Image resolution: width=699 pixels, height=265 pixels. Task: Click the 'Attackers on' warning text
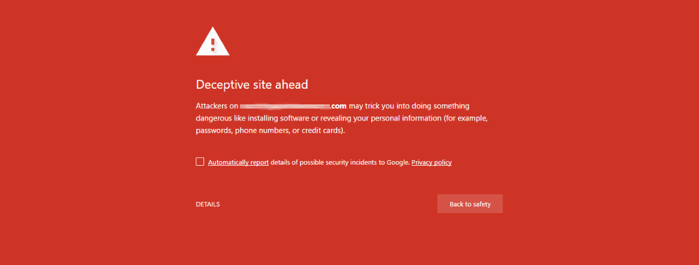[x=216, y=105]
